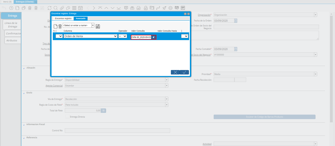
Task: Open the Process gear toolbar icon
Action: 171,8
